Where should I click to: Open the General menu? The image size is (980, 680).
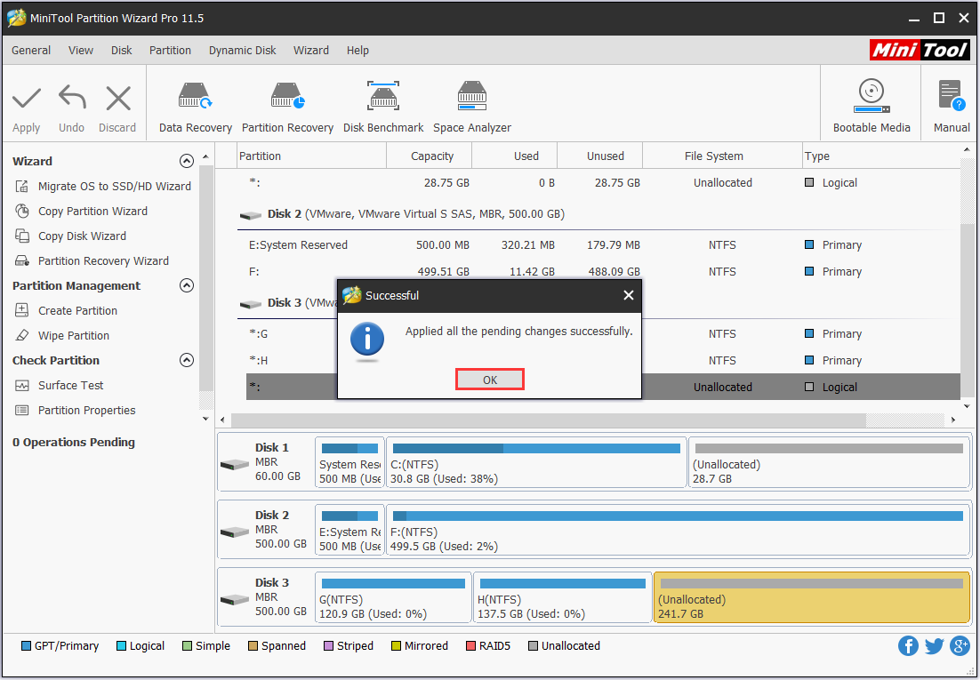coord(31,51)
